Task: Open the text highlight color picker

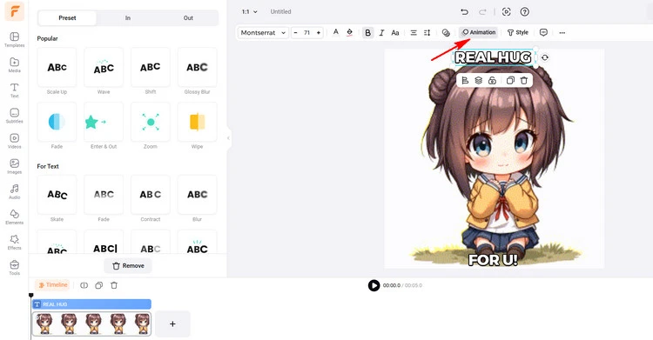Action: [x=350, y=32]
